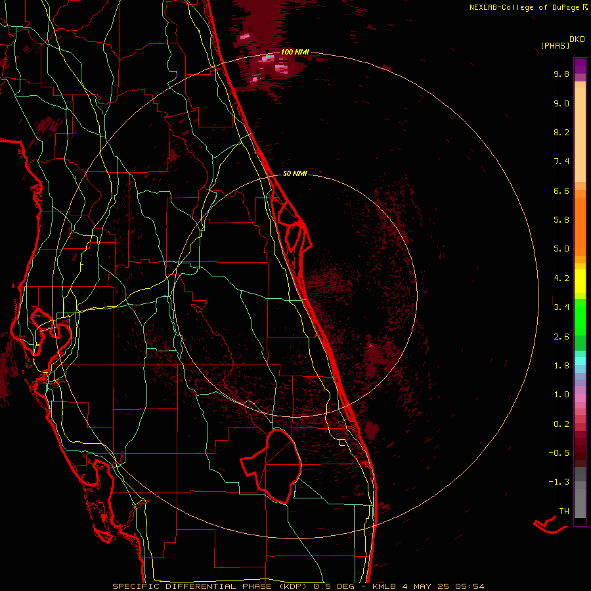
Task: Select the 9.8 value on the color scale
Action: [561, 74]
